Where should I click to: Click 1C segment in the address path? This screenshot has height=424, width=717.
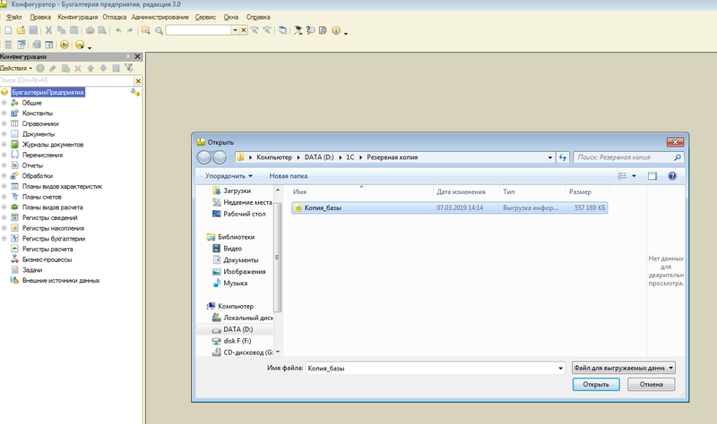coord(350,157)
